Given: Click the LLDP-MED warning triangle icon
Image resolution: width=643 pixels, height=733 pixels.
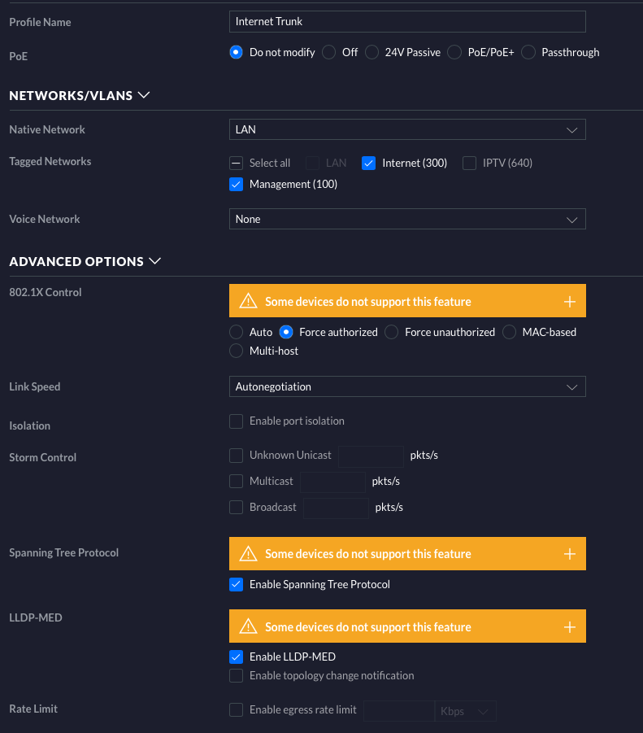Looking at the screenshot, I should [x=248, y=627].
